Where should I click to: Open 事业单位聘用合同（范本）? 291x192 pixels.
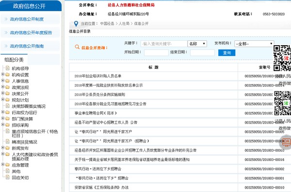(96, 113)
